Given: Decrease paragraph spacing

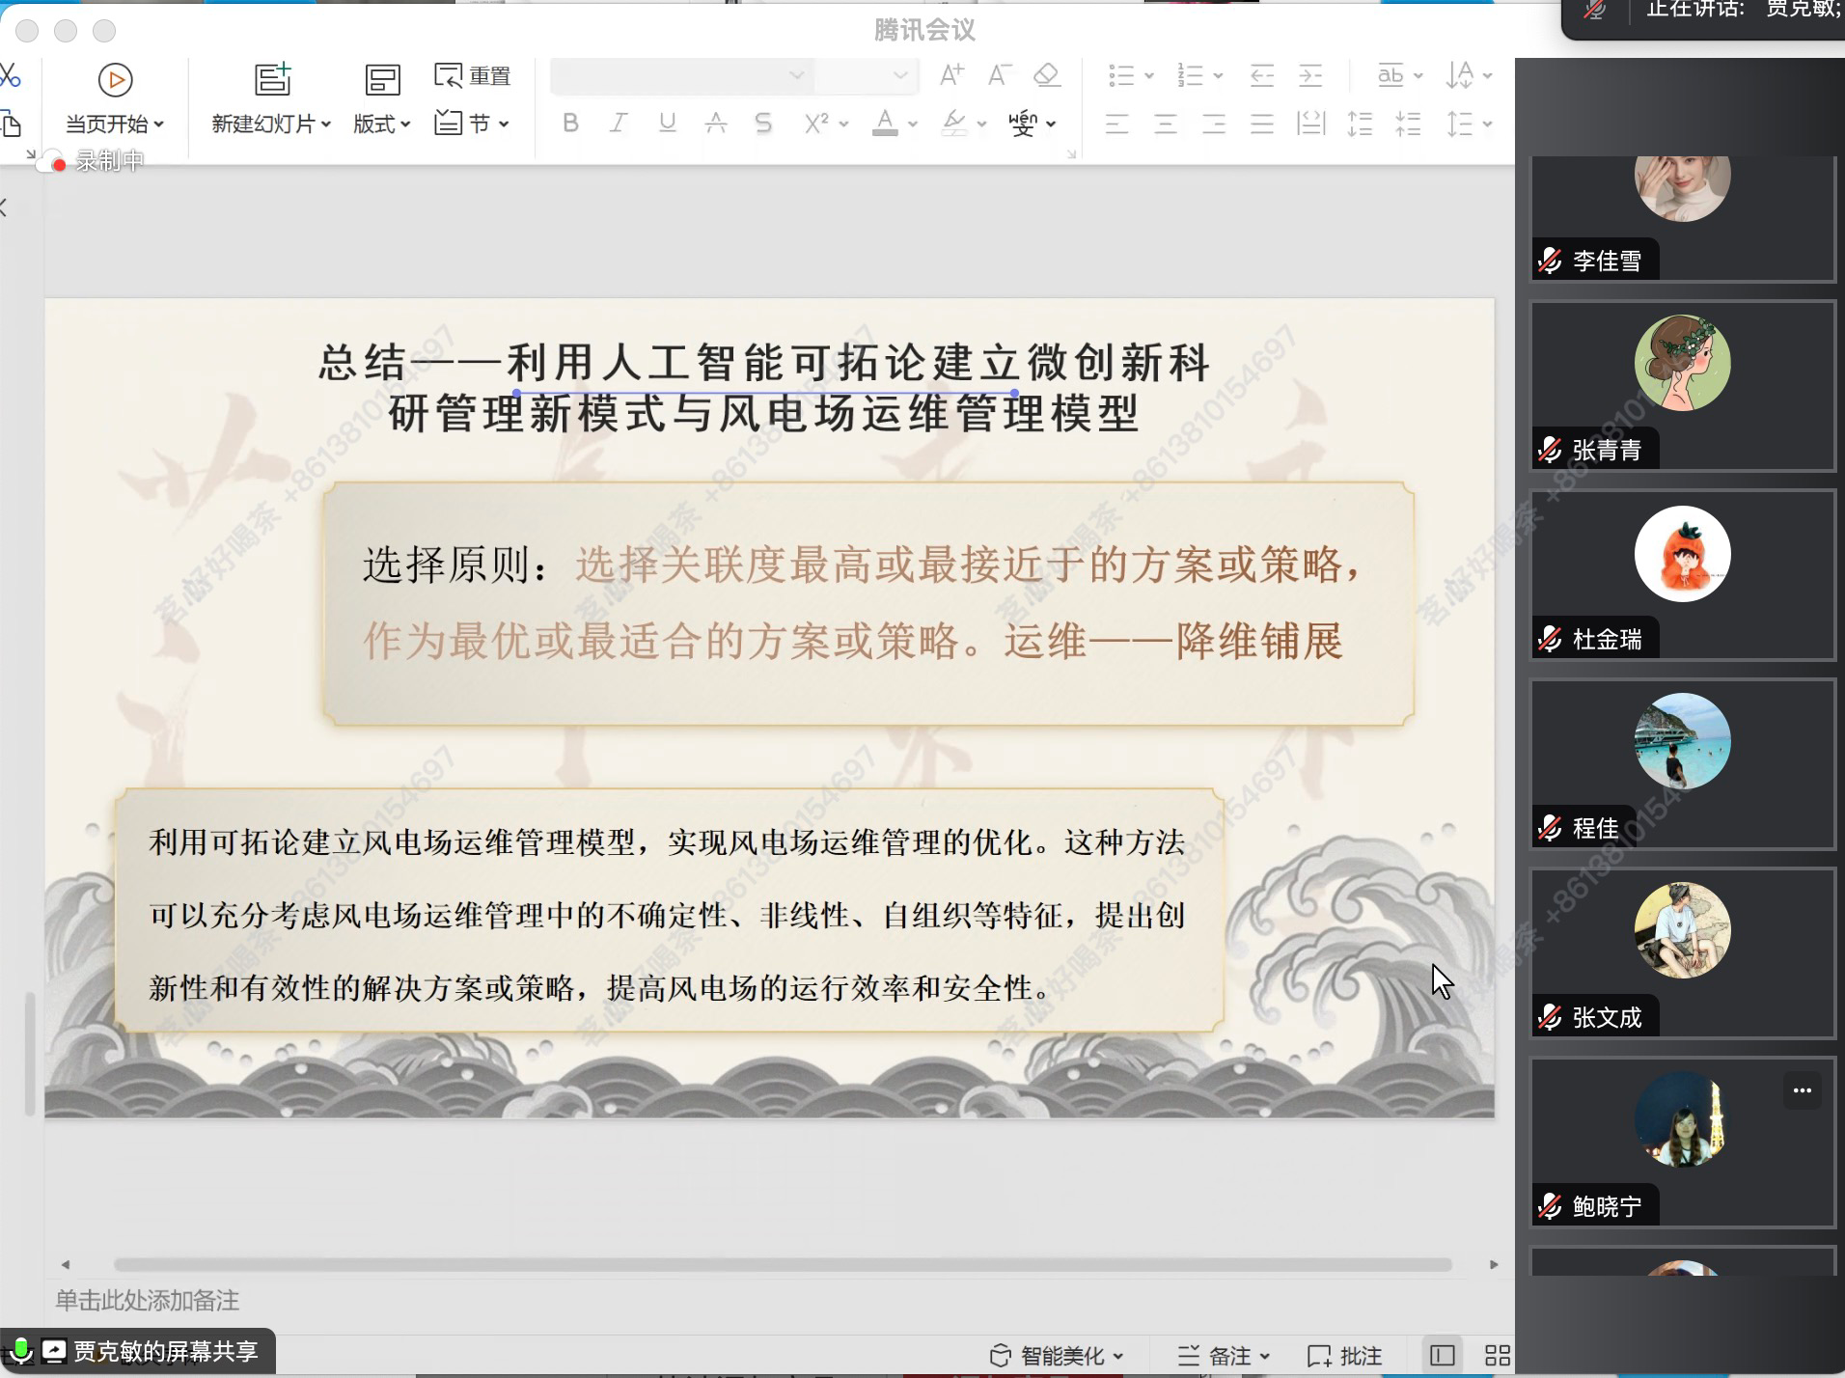Looking at the screenshot, I should click(1409, 124).
